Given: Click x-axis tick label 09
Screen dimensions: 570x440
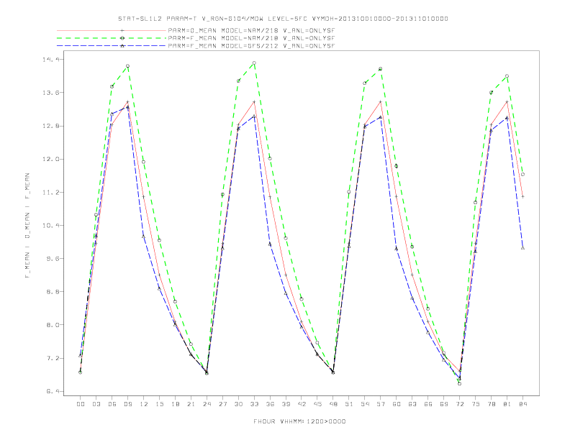Looking at the screenshot, I should click(127, 404).
